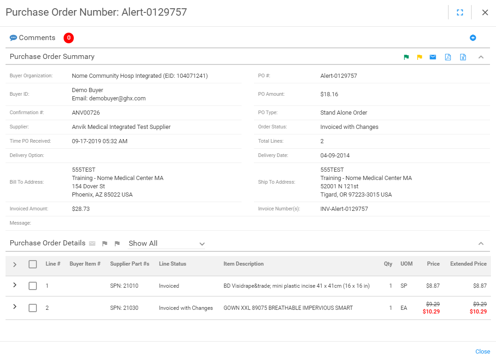This screenshot has height=360, width=496.
Task: Expand line 1 row details
Action: 15,285
